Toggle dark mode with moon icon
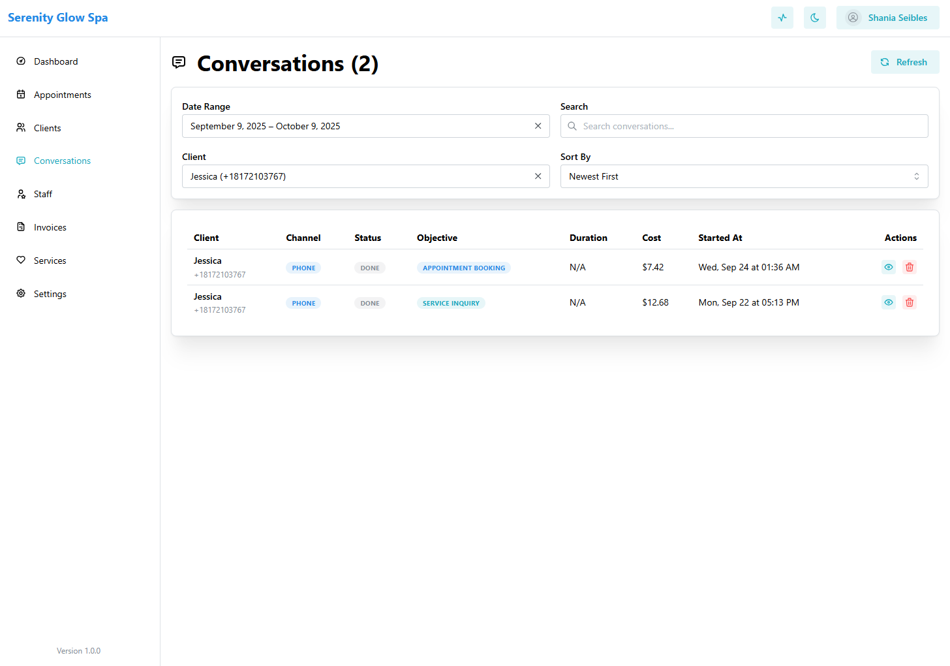950x666 pixels. [x=814, y=18]
